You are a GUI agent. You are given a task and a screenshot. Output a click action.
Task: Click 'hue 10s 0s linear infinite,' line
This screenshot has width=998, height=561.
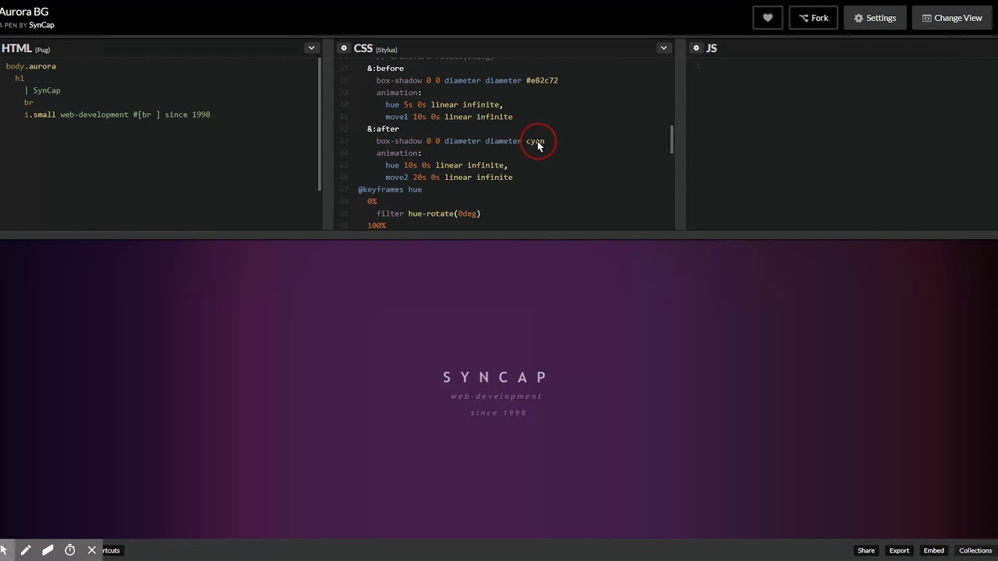point(446,165)
